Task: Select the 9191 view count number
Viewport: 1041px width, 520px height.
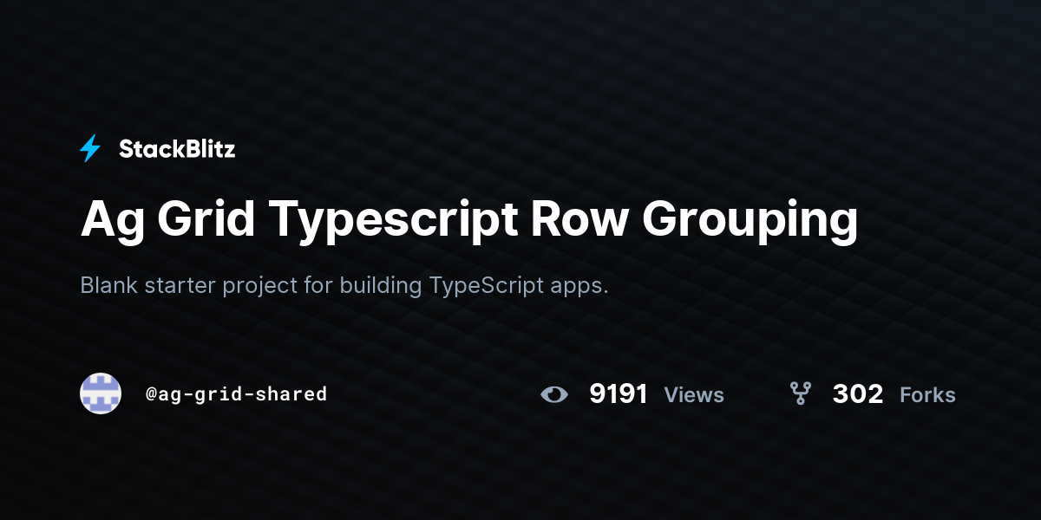Action: [618, 394]
